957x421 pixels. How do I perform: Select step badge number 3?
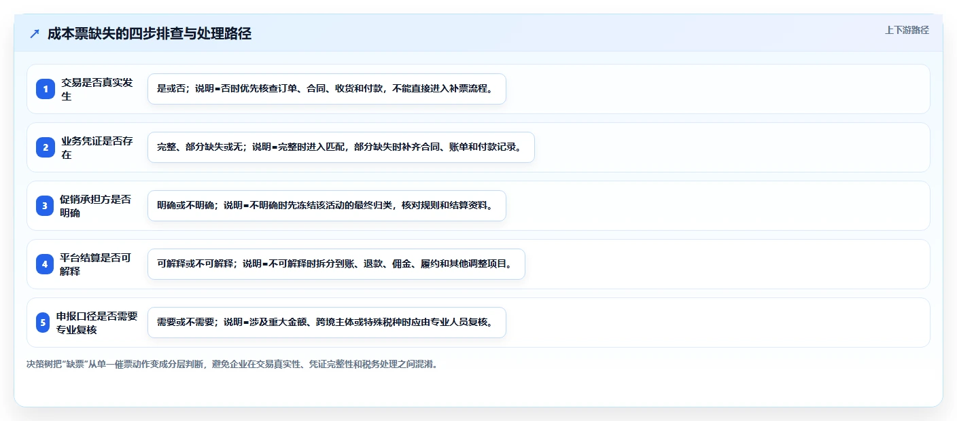point(45,206)
